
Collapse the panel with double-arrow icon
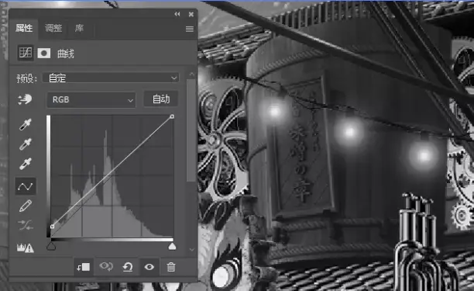pyautogui.click(x=177, y=14)
